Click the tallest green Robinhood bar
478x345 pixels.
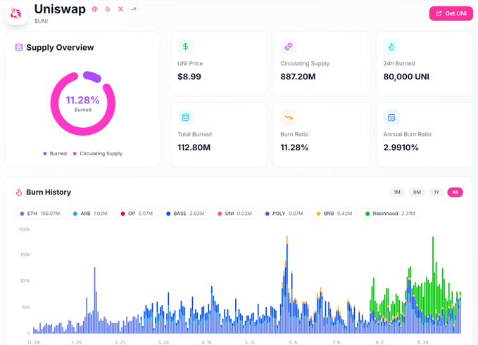point(433,274)
